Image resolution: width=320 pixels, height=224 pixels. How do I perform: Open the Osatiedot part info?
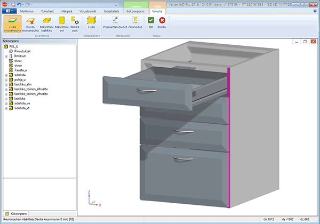[x=134, y=23]
